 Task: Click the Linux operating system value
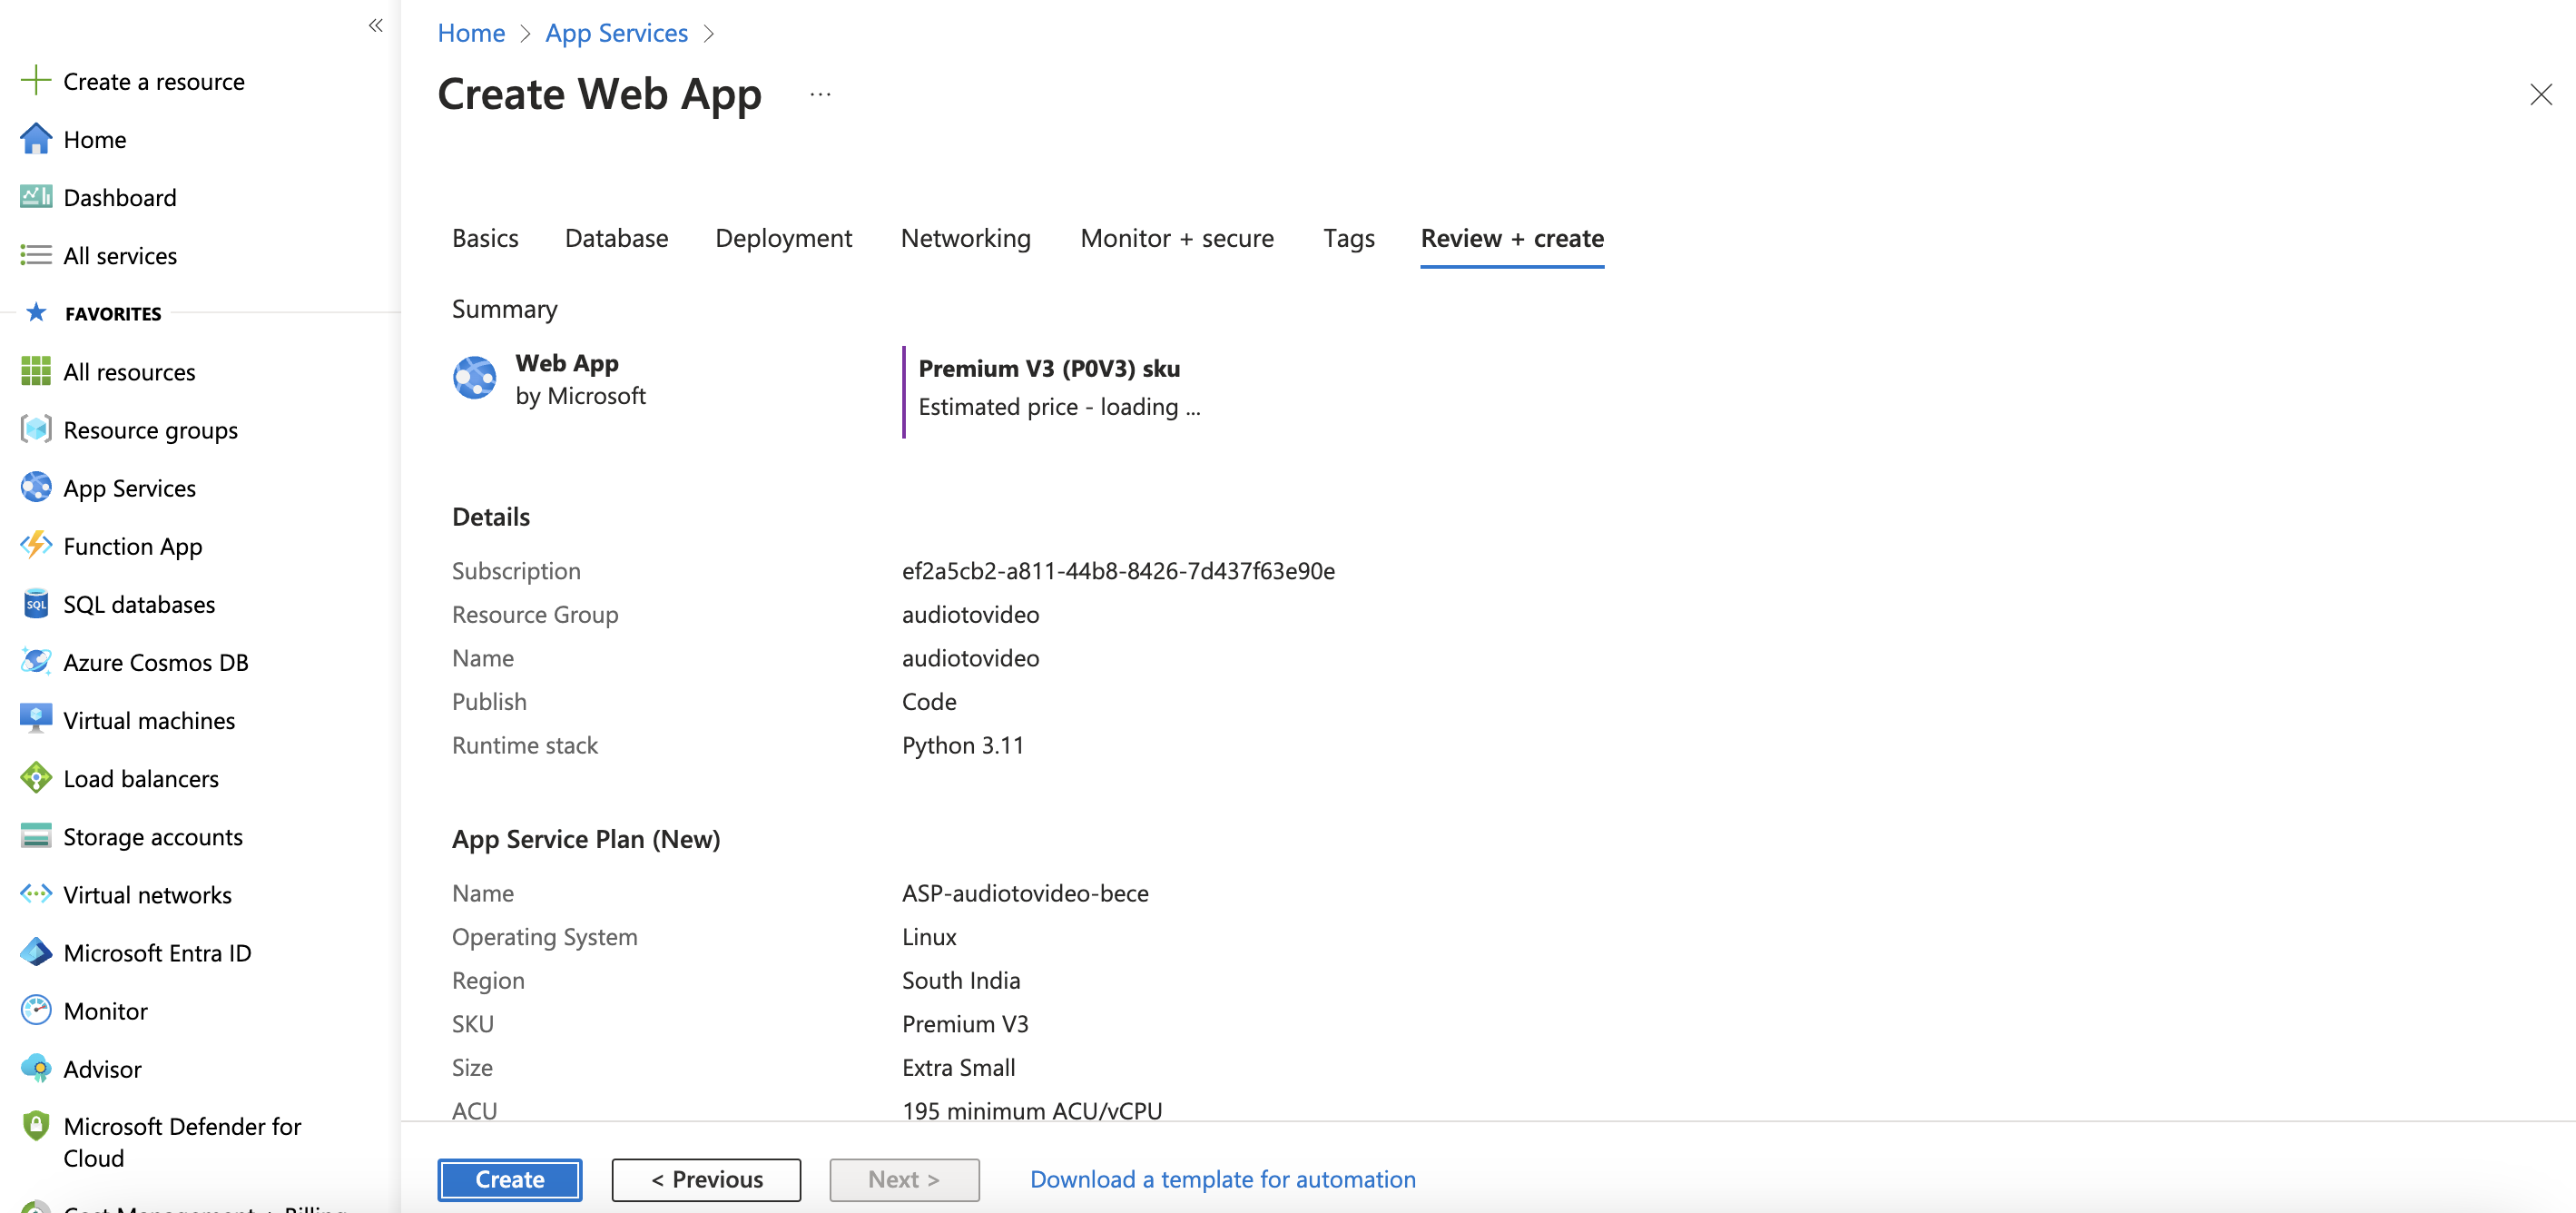click(929, 936)
